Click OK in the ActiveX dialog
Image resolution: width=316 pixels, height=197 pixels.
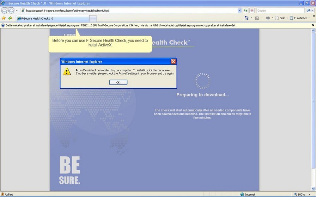(118, 82)
